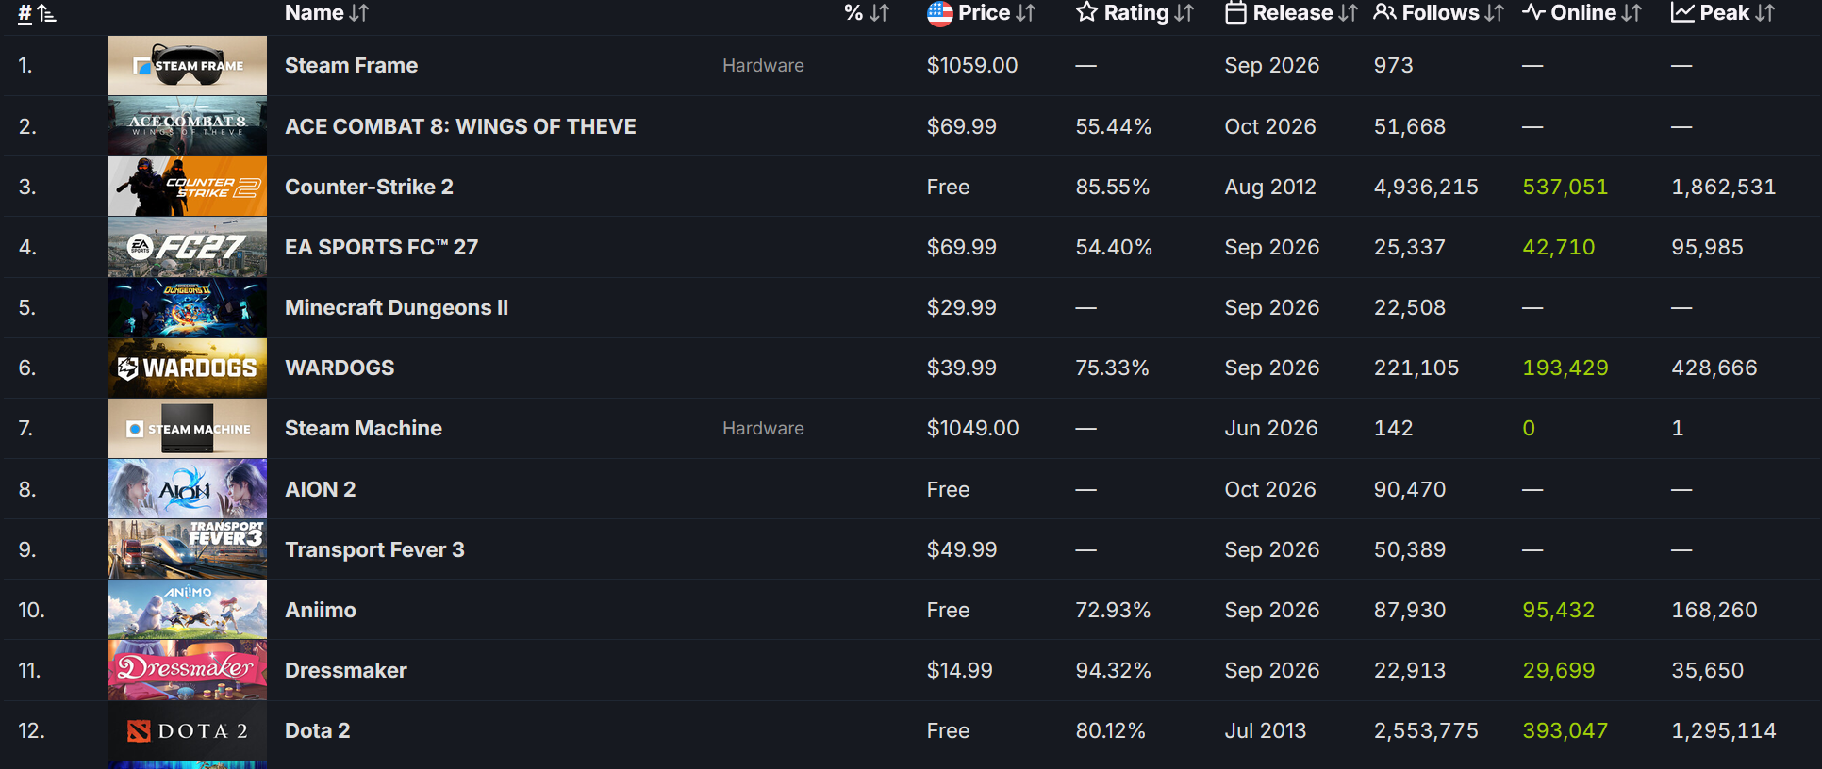
Task: Sort by Follows people column header
Action: point(1438,13)
